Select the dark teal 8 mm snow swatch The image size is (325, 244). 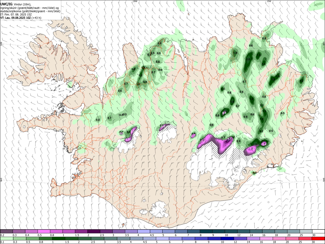(x=206, y=232)
